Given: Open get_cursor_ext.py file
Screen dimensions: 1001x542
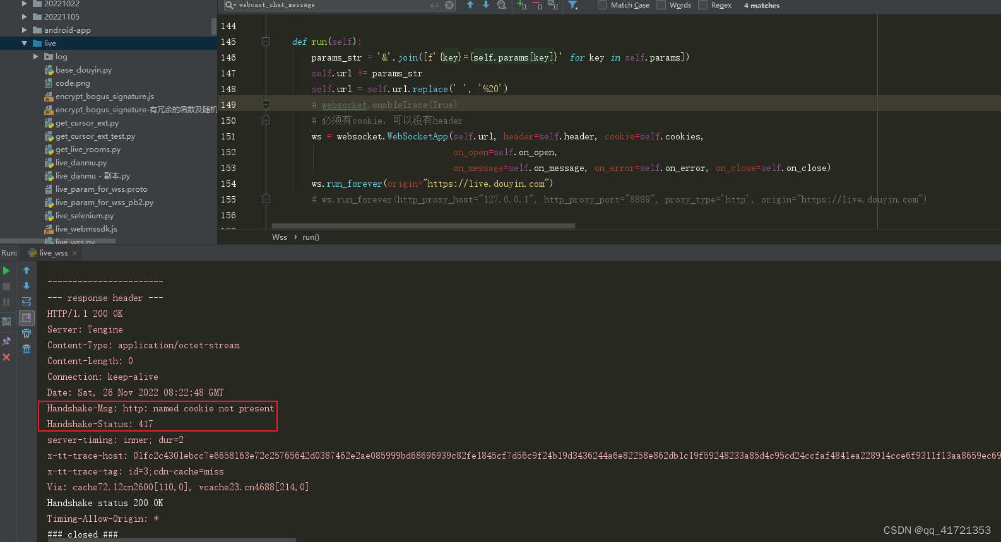Looking at the screenshot, I should click(86, 122).
